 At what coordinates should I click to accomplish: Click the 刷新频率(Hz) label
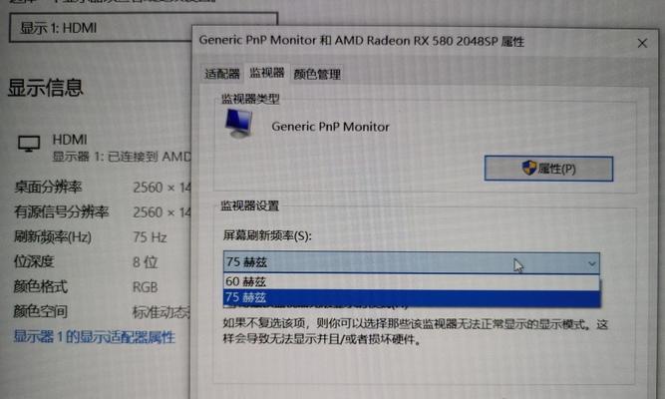point(53,236)
